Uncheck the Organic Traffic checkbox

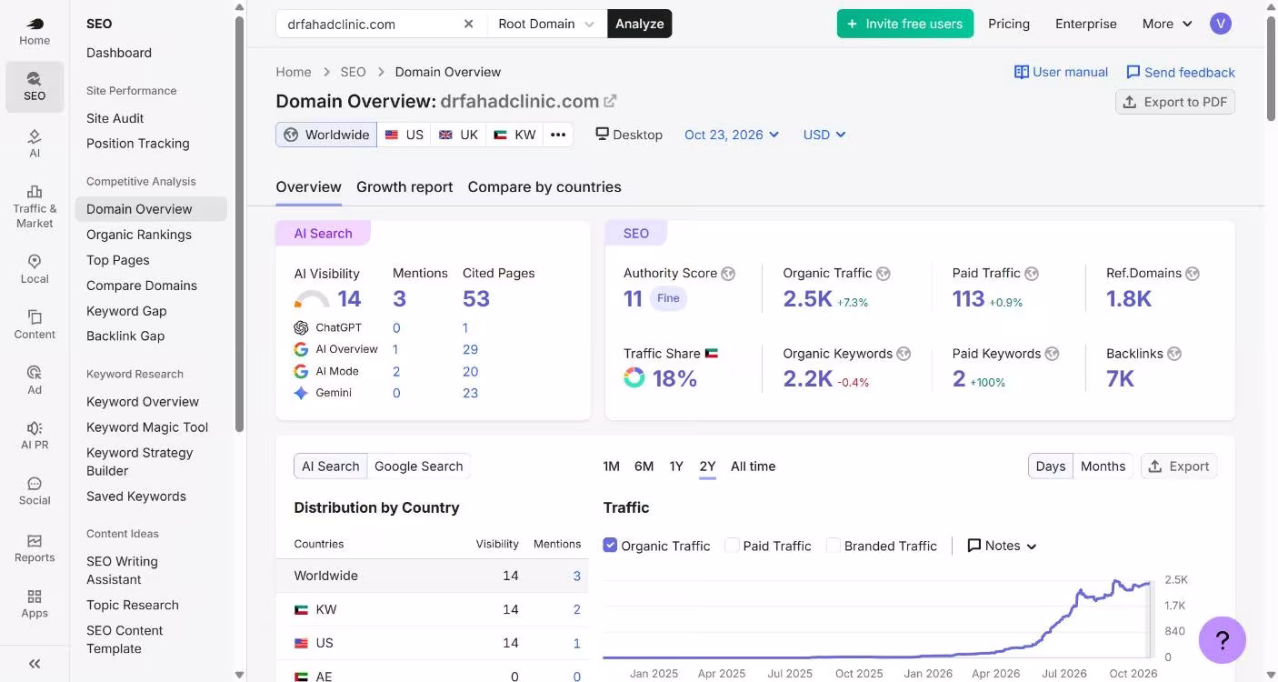(x=610, y=546)
